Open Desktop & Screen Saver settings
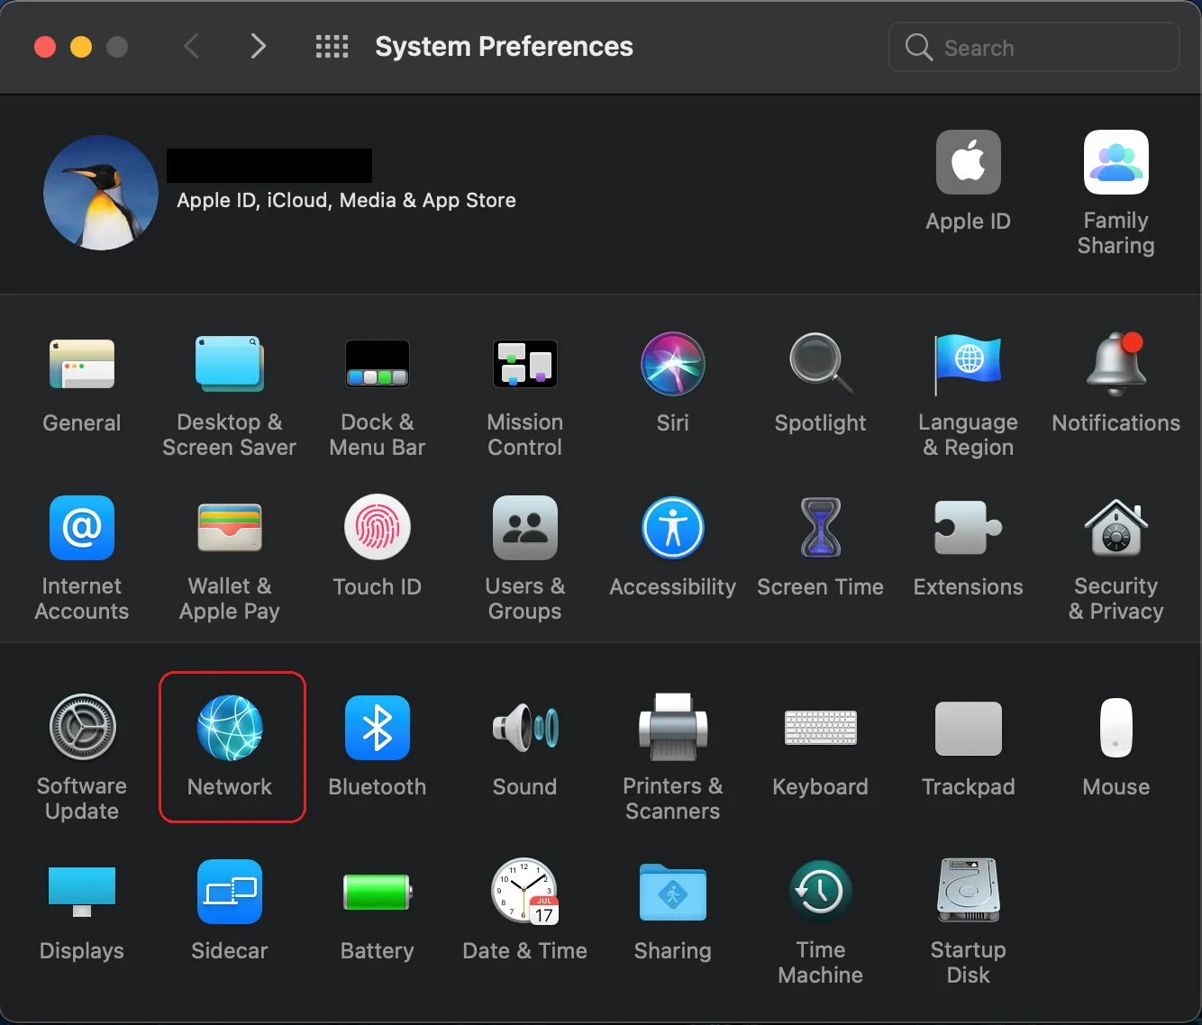1202x1025 pixels. tap(230, 396)
